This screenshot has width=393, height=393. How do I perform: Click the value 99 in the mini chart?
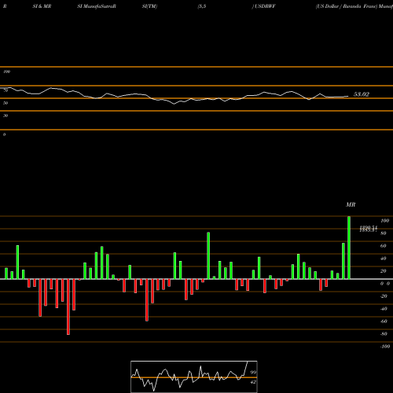253,373
